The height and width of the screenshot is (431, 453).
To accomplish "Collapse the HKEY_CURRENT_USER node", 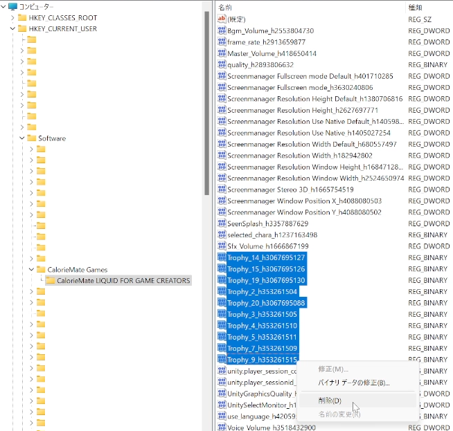I will (12, 29).
